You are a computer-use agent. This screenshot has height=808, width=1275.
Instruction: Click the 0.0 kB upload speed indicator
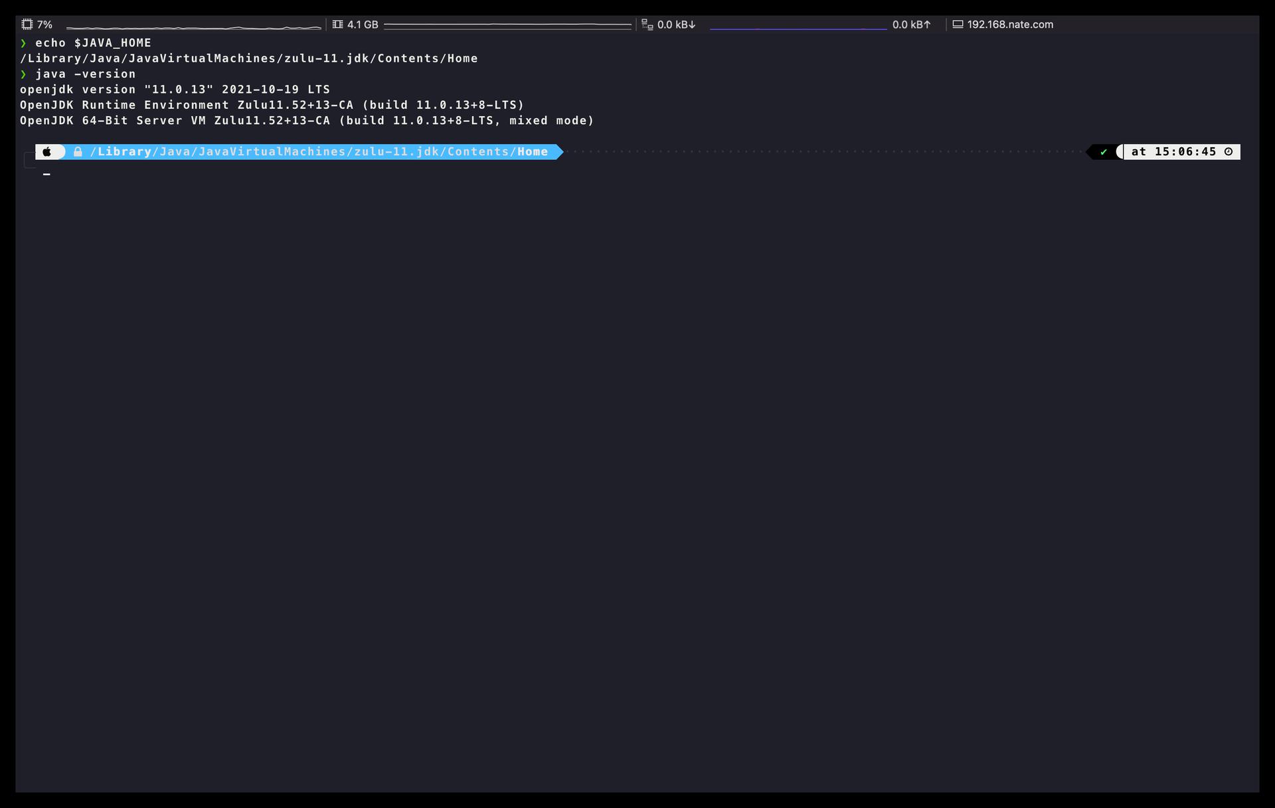pyautogui.click(x=911, y=25)
